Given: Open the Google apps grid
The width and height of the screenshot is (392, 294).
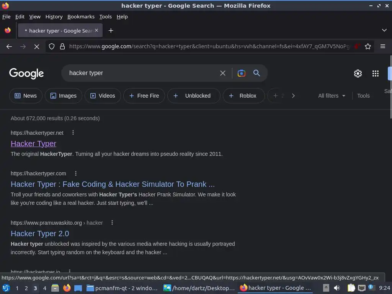Looking at the screenshot, I should click(x=376, y=73).
